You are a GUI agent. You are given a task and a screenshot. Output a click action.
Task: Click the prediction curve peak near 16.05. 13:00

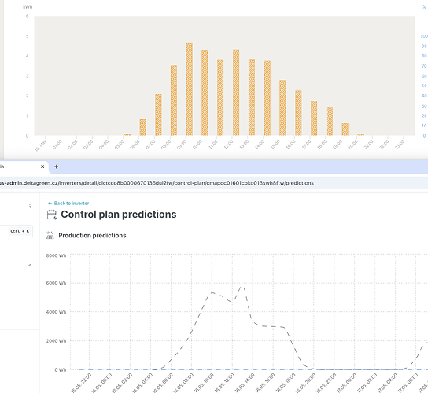click(242, 287)
